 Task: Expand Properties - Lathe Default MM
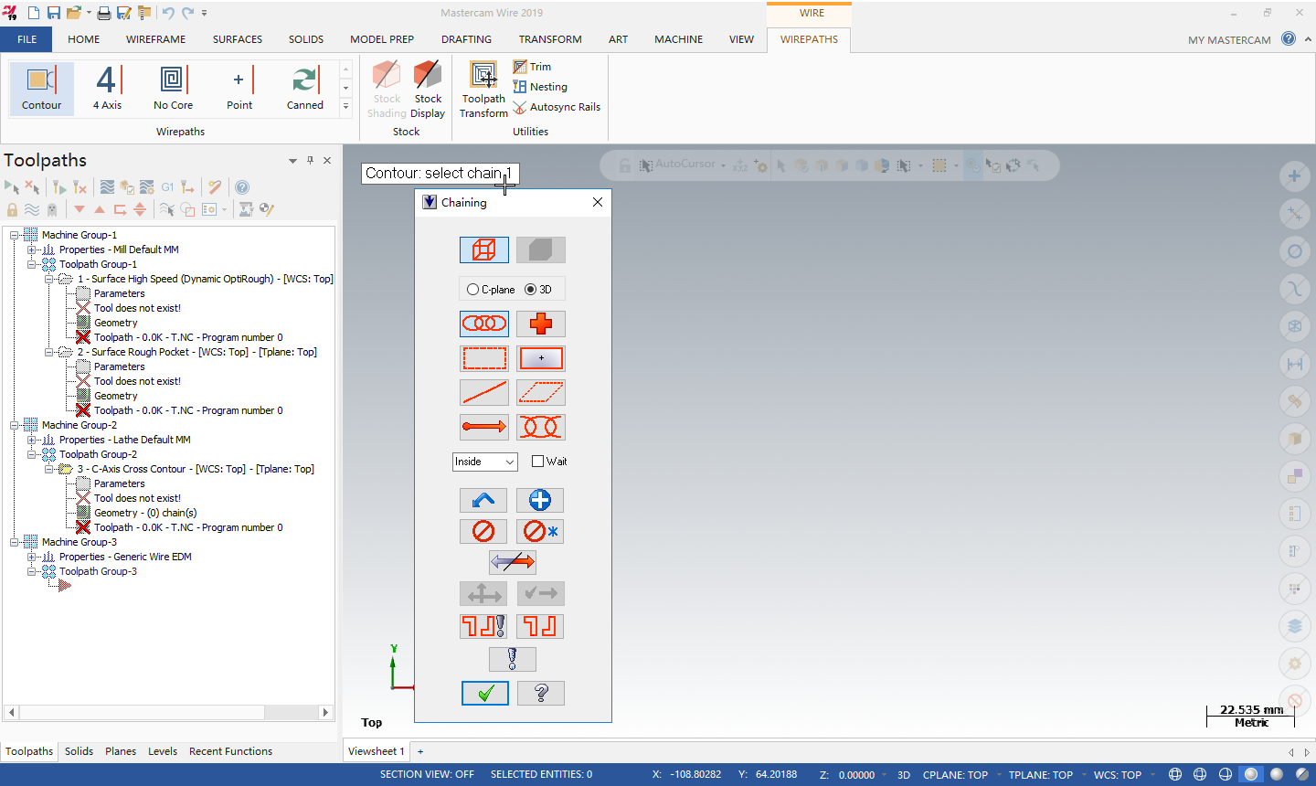click(32, 440)
